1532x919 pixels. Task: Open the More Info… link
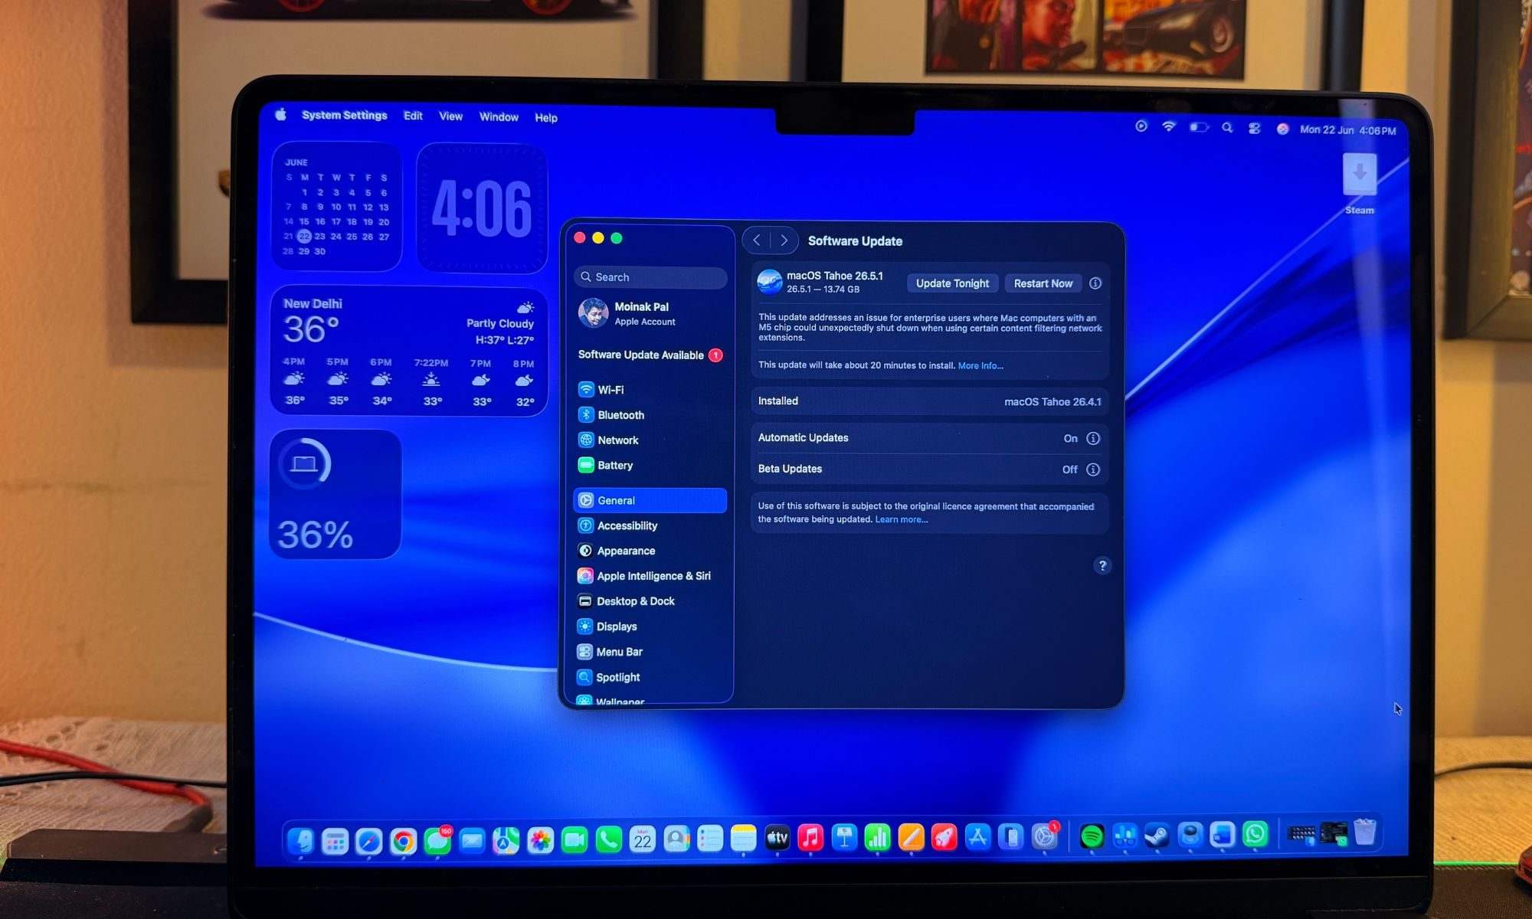pos(980,366)
